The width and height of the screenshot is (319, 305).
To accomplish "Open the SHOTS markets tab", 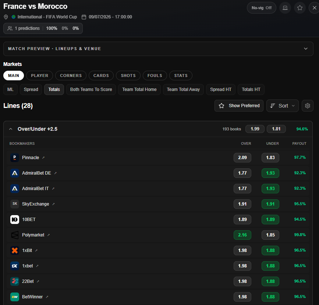I will point(128,76).
